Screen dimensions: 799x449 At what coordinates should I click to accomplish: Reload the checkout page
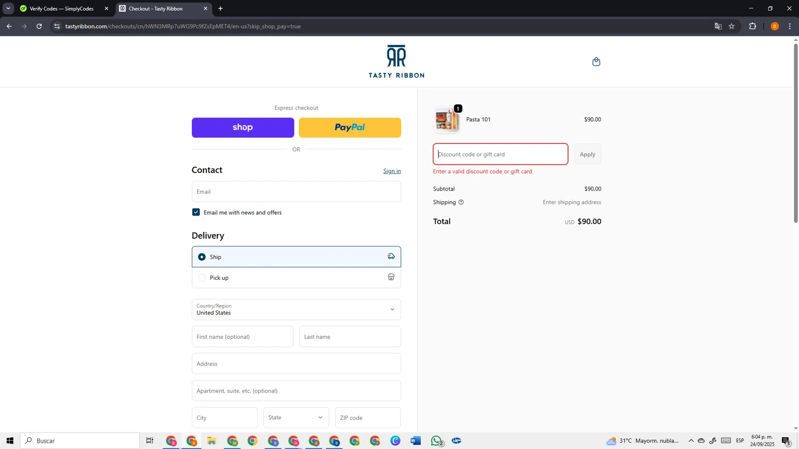39,26
